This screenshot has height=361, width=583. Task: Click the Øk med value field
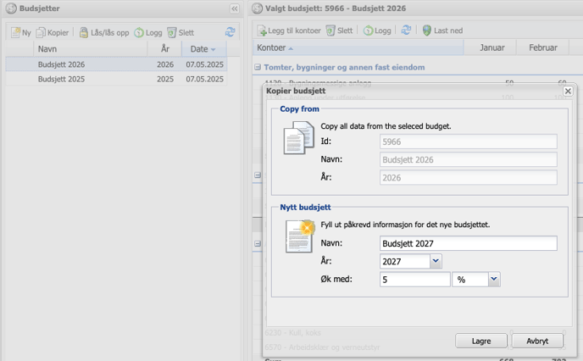point(414,279)
